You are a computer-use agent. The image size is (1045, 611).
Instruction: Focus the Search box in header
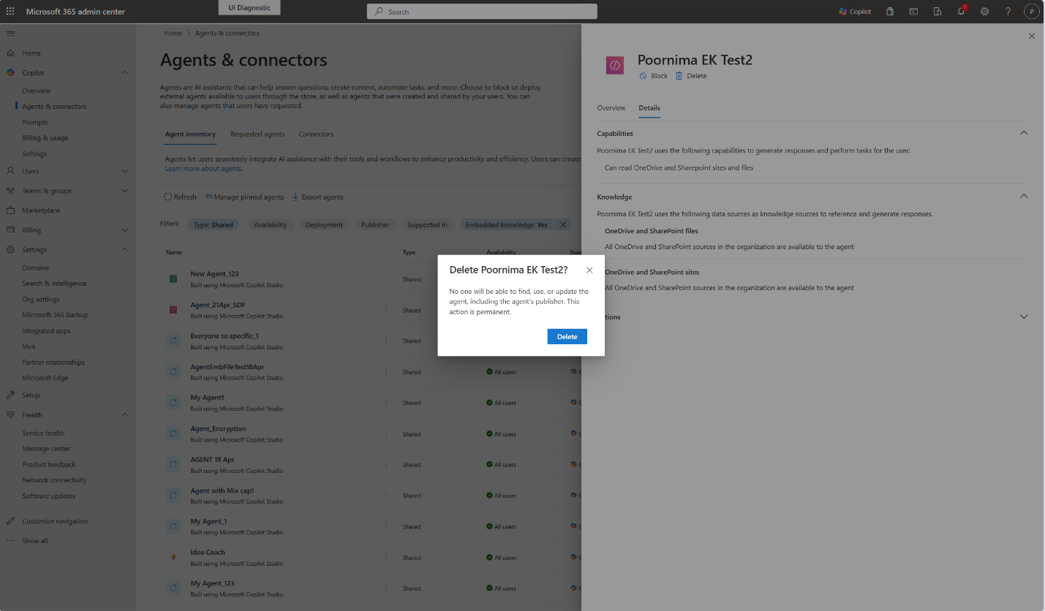tap(482, 12)
